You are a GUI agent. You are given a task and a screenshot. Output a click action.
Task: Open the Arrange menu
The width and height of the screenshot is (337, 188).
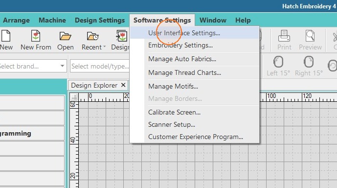pos(16,20)
